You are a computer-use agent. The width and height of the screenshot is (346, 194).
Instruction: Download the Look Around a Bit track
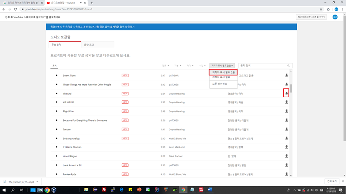click(286, 165)
